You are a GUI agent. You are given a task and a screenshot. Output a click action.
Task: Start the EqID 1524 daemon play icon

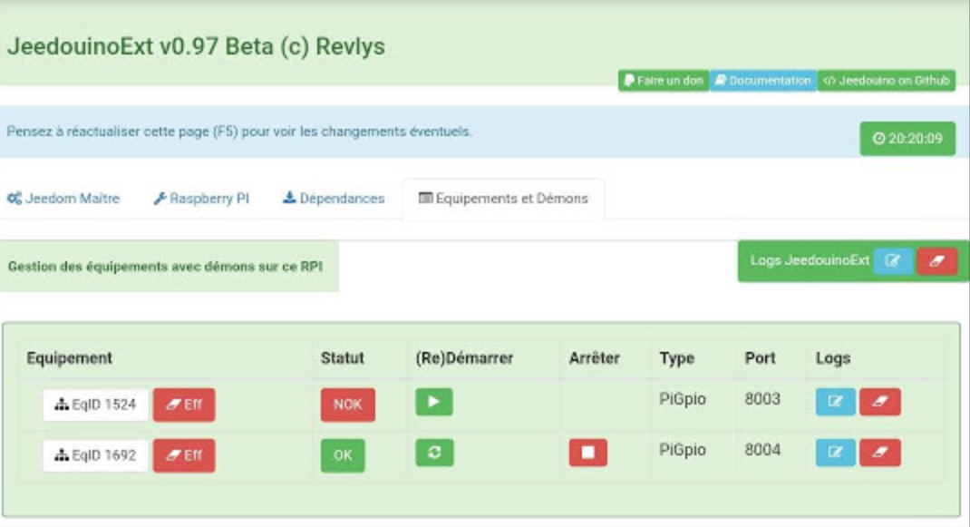point(433,403)
